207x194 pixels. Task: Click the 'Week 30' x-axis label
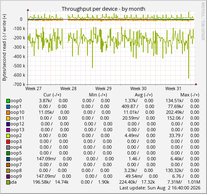138,88
